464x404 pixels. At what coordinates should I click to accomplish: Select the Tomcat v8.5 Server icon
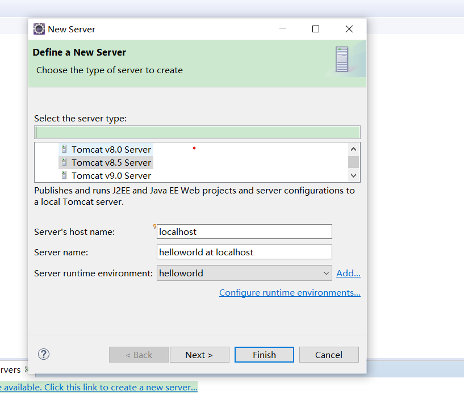click(x=64, y=162)
